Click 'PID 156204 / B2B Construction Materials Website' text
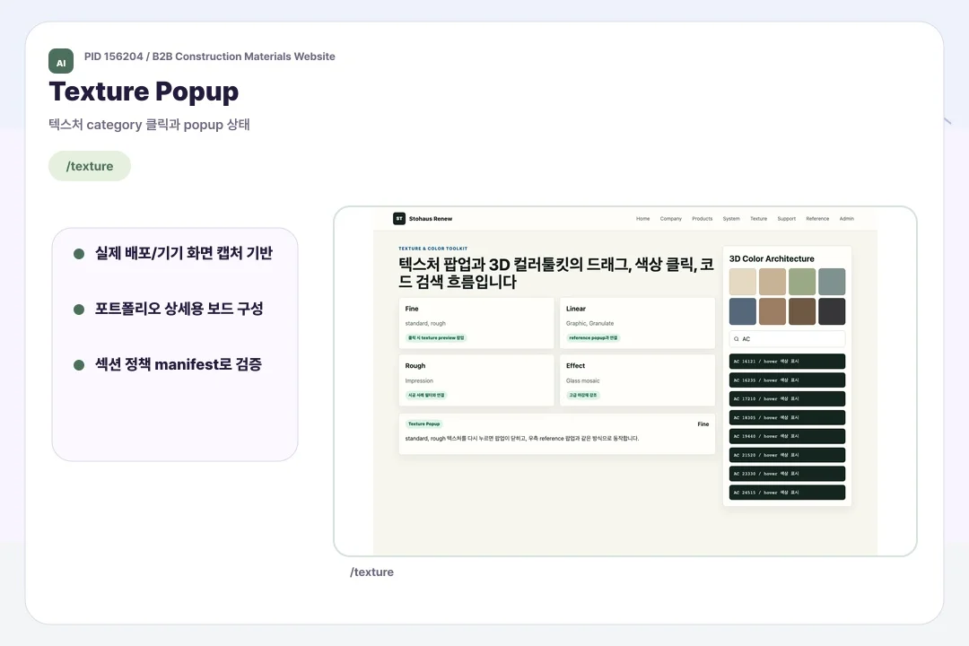This screenshot has height=646, width=969. (x=209, y=57)
